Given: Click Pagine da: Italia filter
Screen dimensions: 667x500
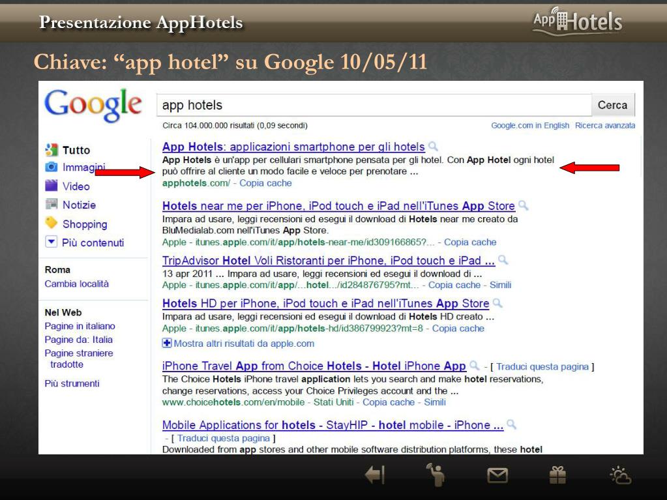Looking at the screenshot, I should 79,340.
